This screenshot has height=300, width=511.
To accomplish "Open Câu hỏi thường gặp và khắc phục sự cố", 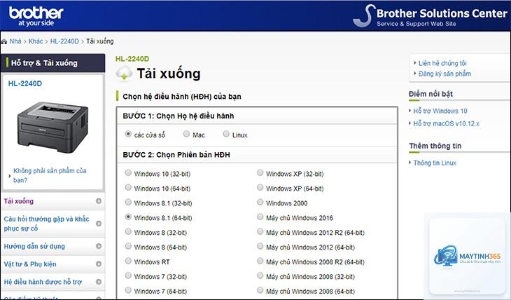I will click(53, 224).
